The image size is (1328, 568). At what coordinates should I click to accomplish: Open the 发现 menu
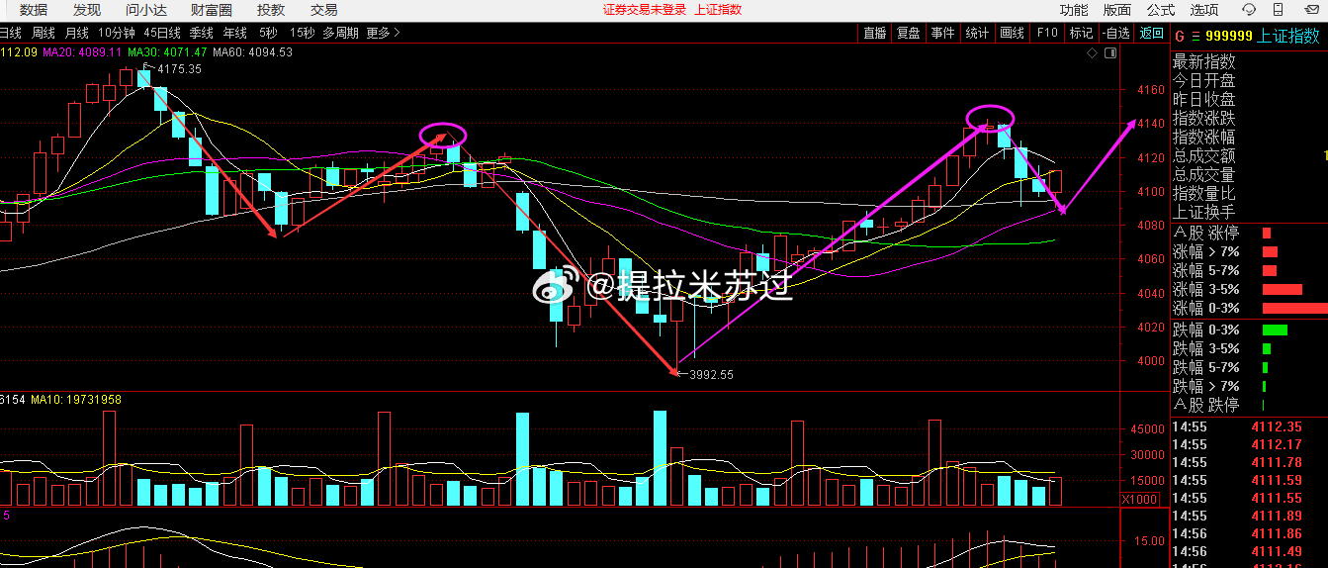[86, 10]
